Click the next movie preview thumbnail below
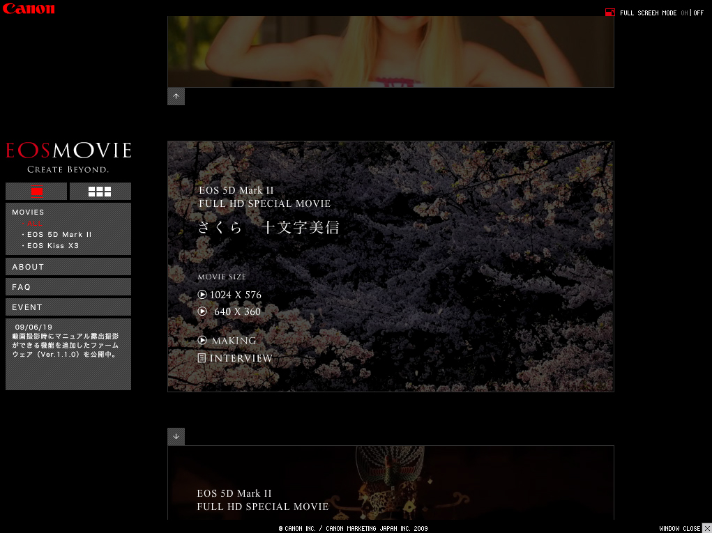This screenshot has height=533, width=712. pos(390,488)
